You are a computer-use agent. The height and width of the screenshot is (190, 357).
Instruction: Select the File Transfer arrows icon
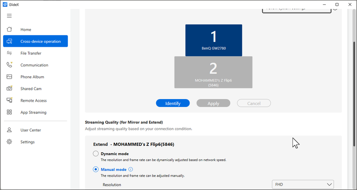(9, 53)
